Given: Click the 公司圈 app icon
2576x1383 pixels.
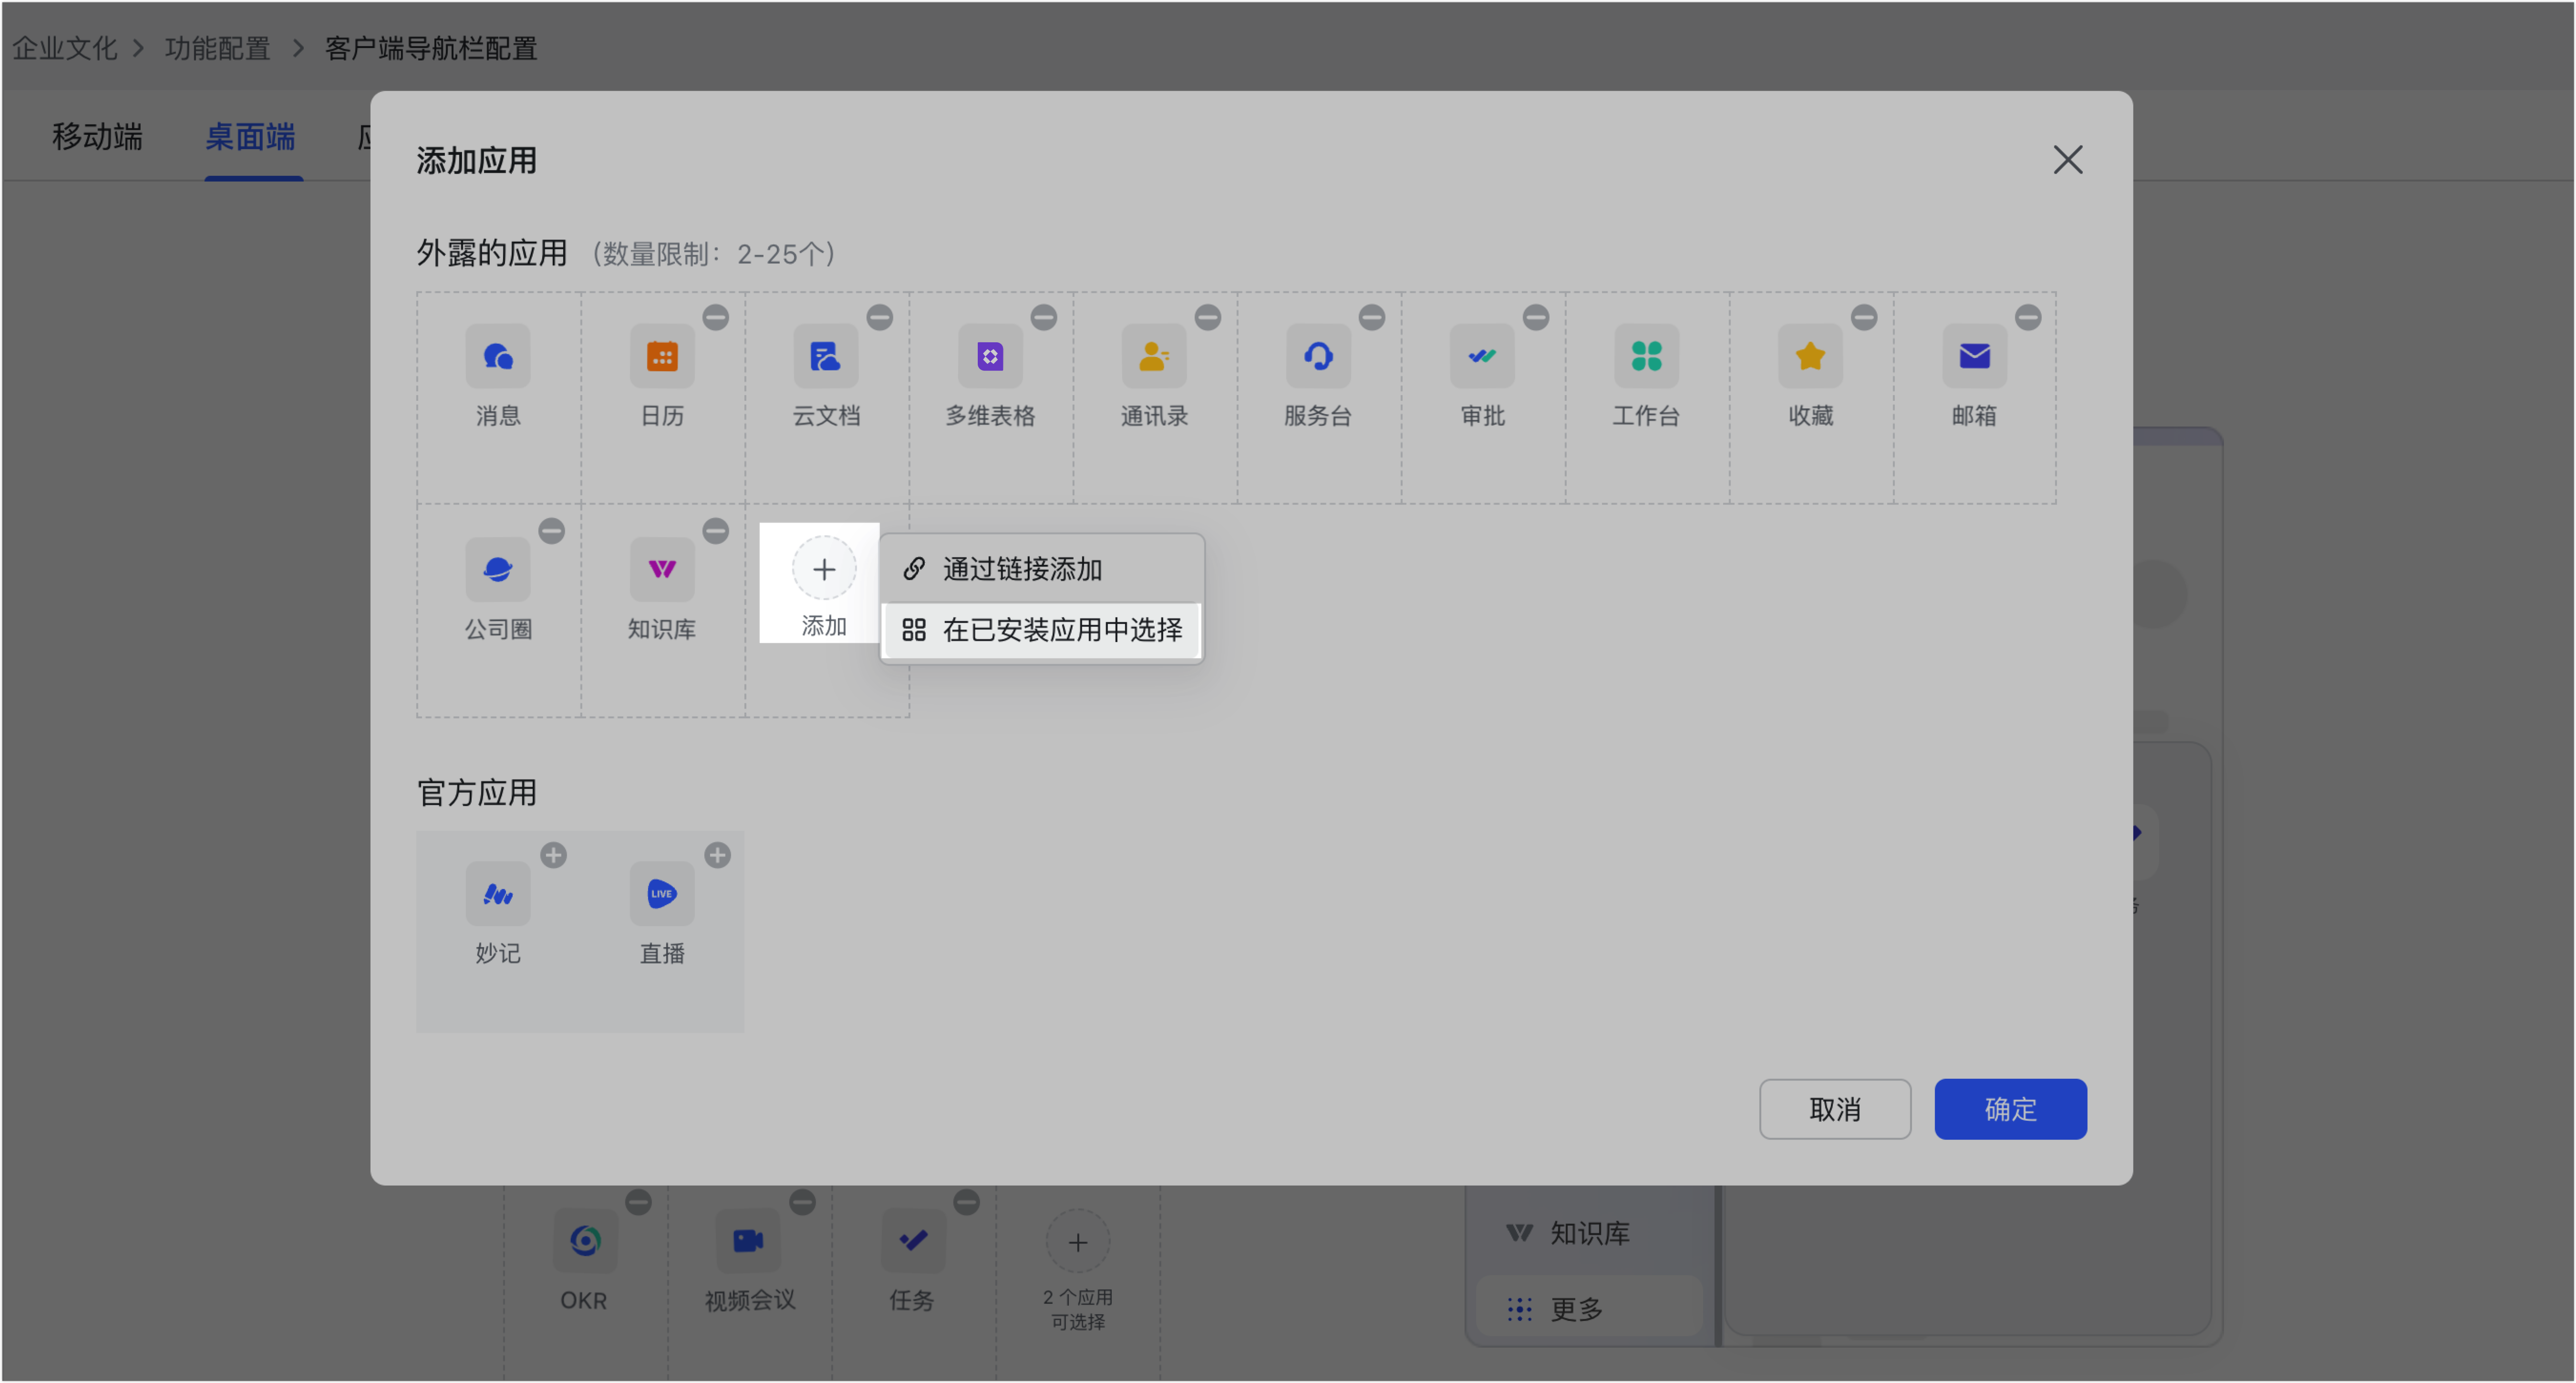Looking at the screenshot, I should (498, 570).
